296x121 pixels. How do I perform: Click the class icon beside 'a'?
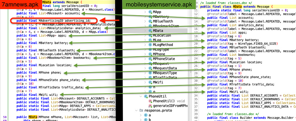pyautogui.click(x=146, y=115)
